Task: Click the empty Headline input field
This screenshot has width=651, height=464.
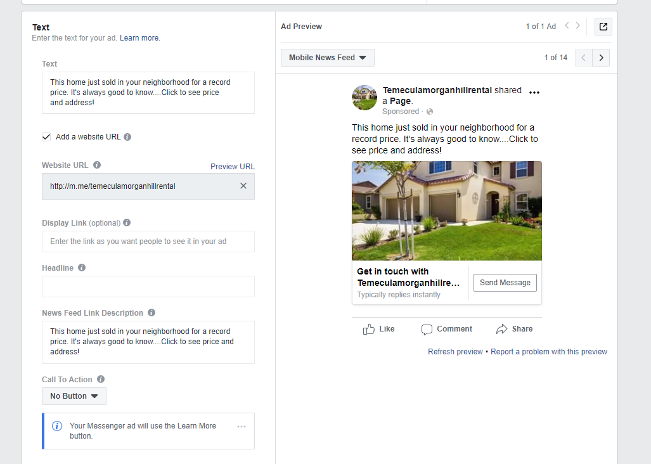Action: tap(148, 287)
